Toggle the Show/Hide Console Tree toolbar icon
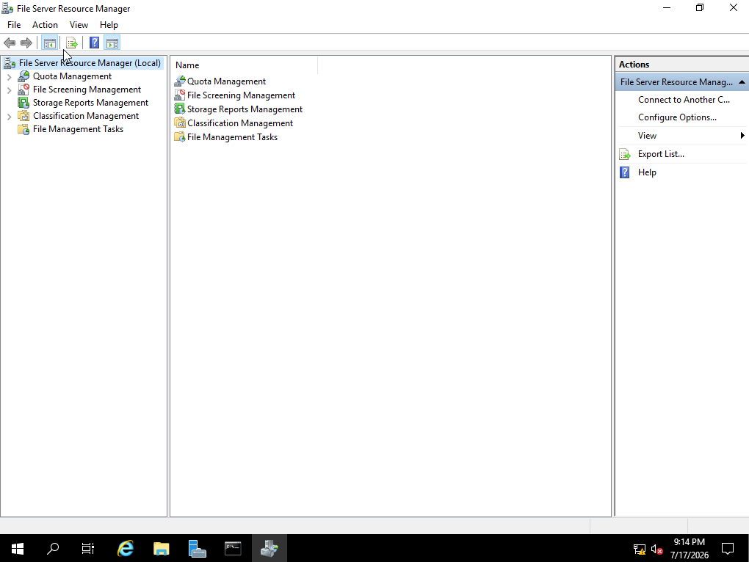 (x=50, y=43)
